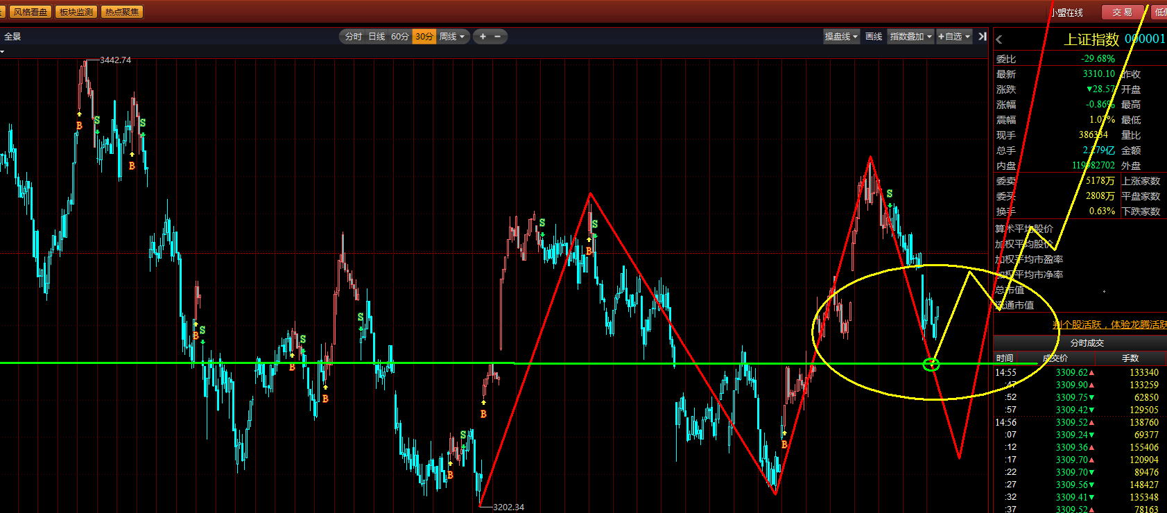Switch chart to 日线 daily period
Image resolution: width=1167 pixels, height=513 pixels.
pyautogui.click(x=377, y=37)
